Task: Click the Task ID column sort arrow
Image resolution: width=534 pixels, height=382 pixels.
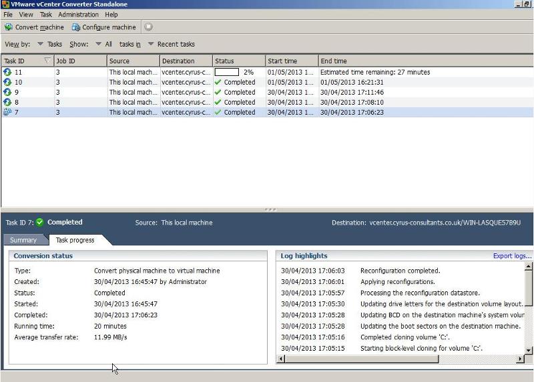Action: (x=47, y=61)
